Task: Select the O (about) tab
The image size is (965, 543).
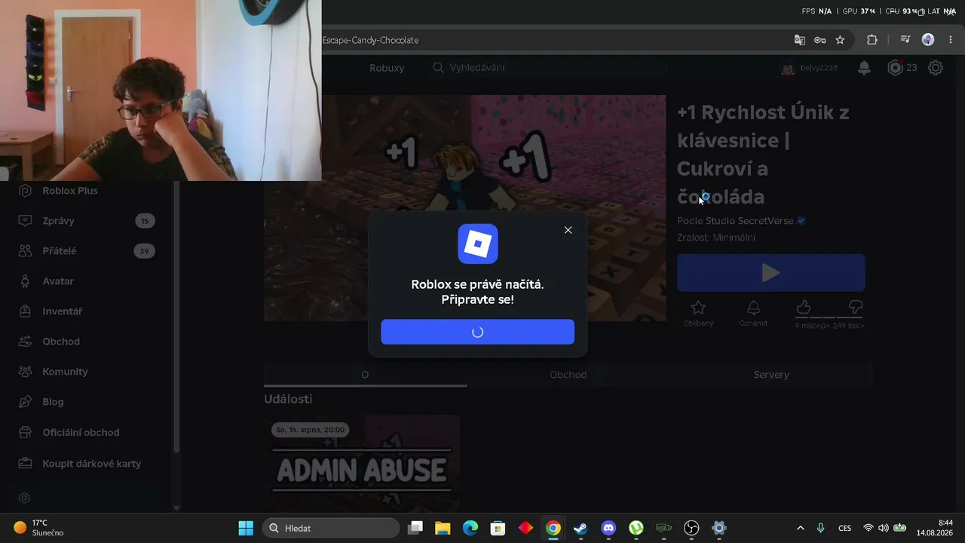Action: pyautogui.click(x=365, y=375)
